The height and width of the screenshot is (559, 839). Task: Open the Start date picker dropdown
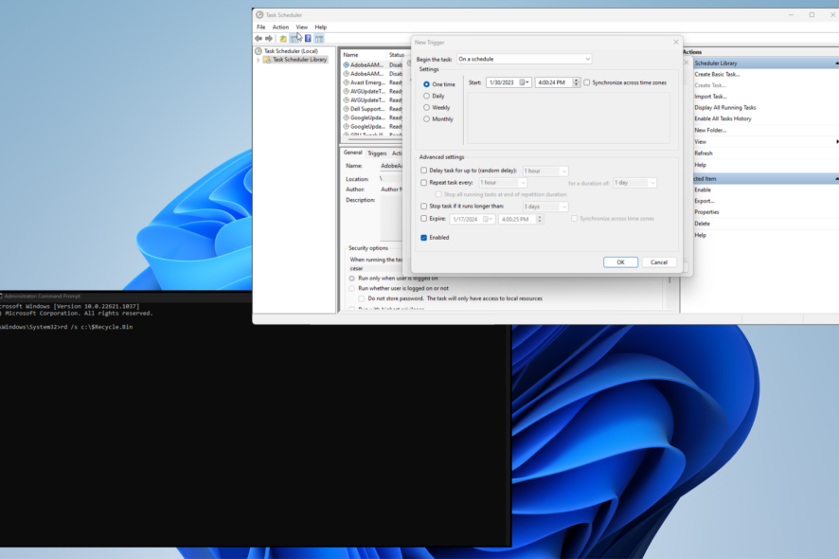click(x=527, y=82)
